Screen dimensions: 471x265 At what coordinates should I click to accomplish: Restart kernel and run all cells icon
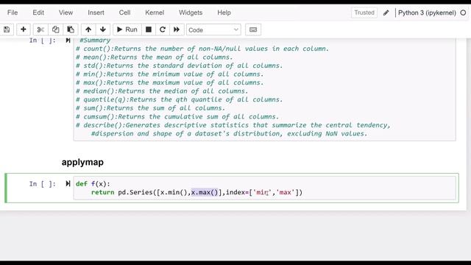click(177, 29)
